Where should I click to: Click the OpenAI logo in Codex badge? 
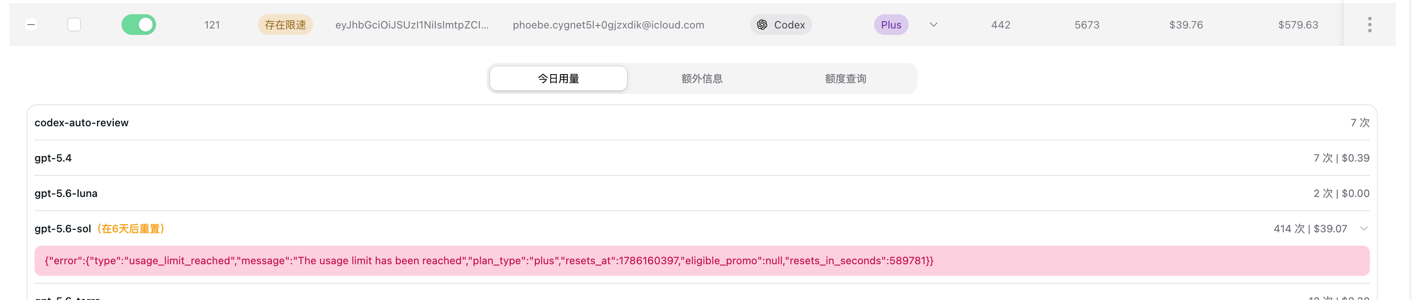point(762,25)
